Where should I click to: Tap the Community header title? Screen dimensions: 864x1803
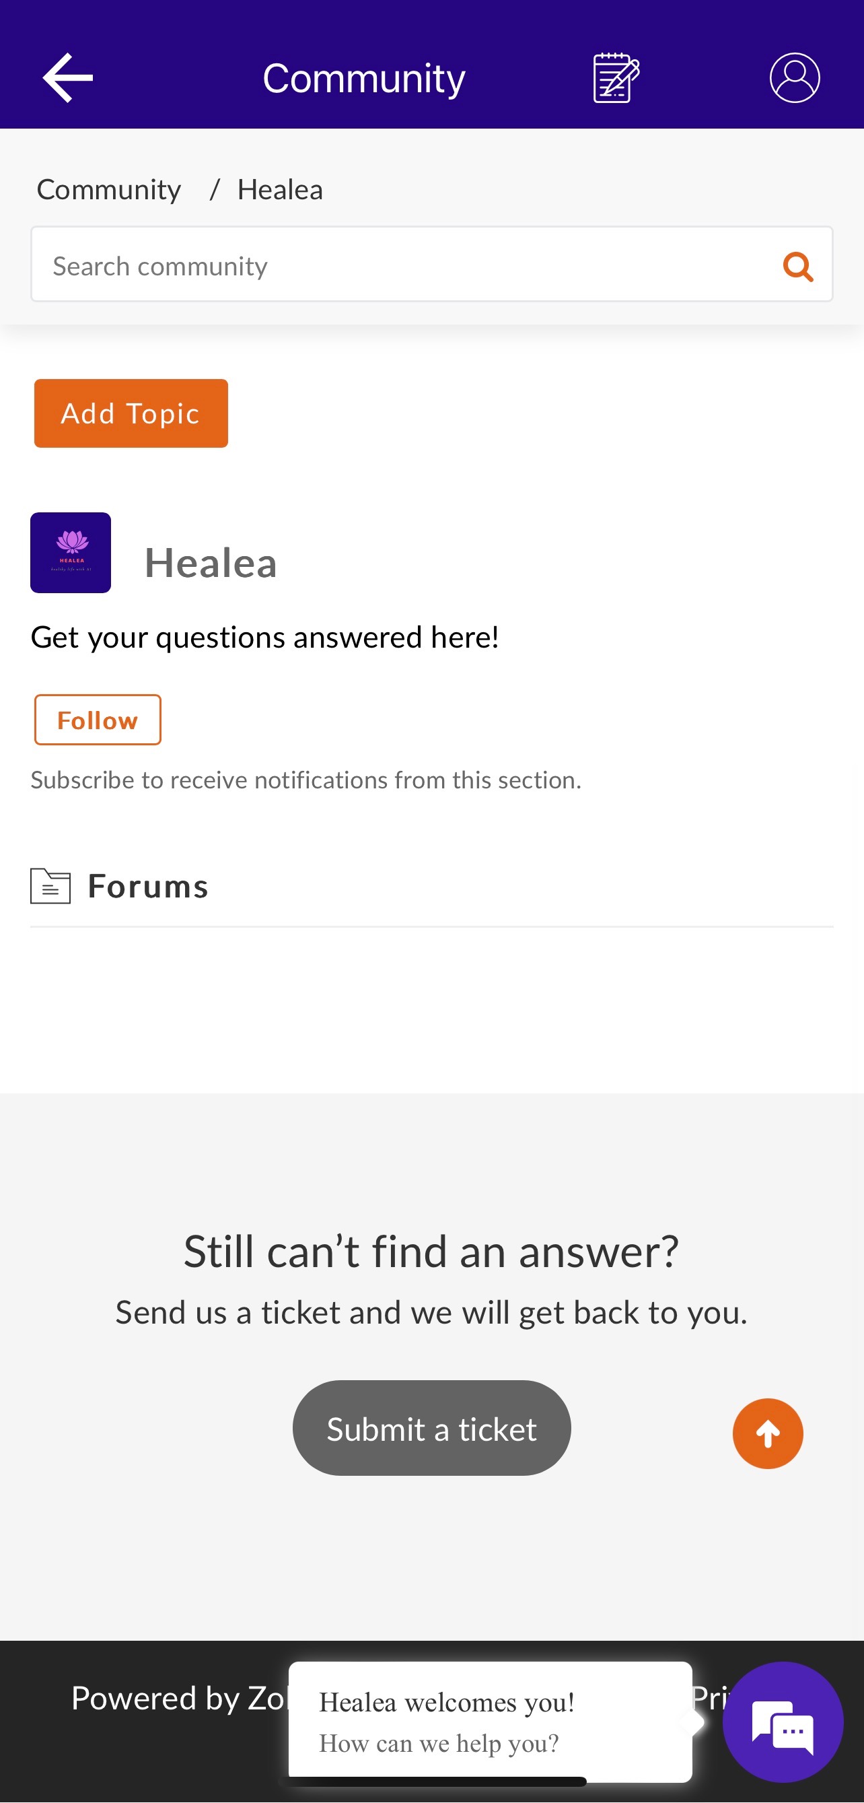click(x=364, y=77)
